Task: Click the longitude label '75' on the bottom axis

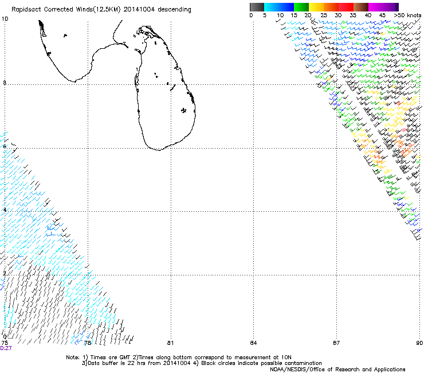Action: (5, 343)
